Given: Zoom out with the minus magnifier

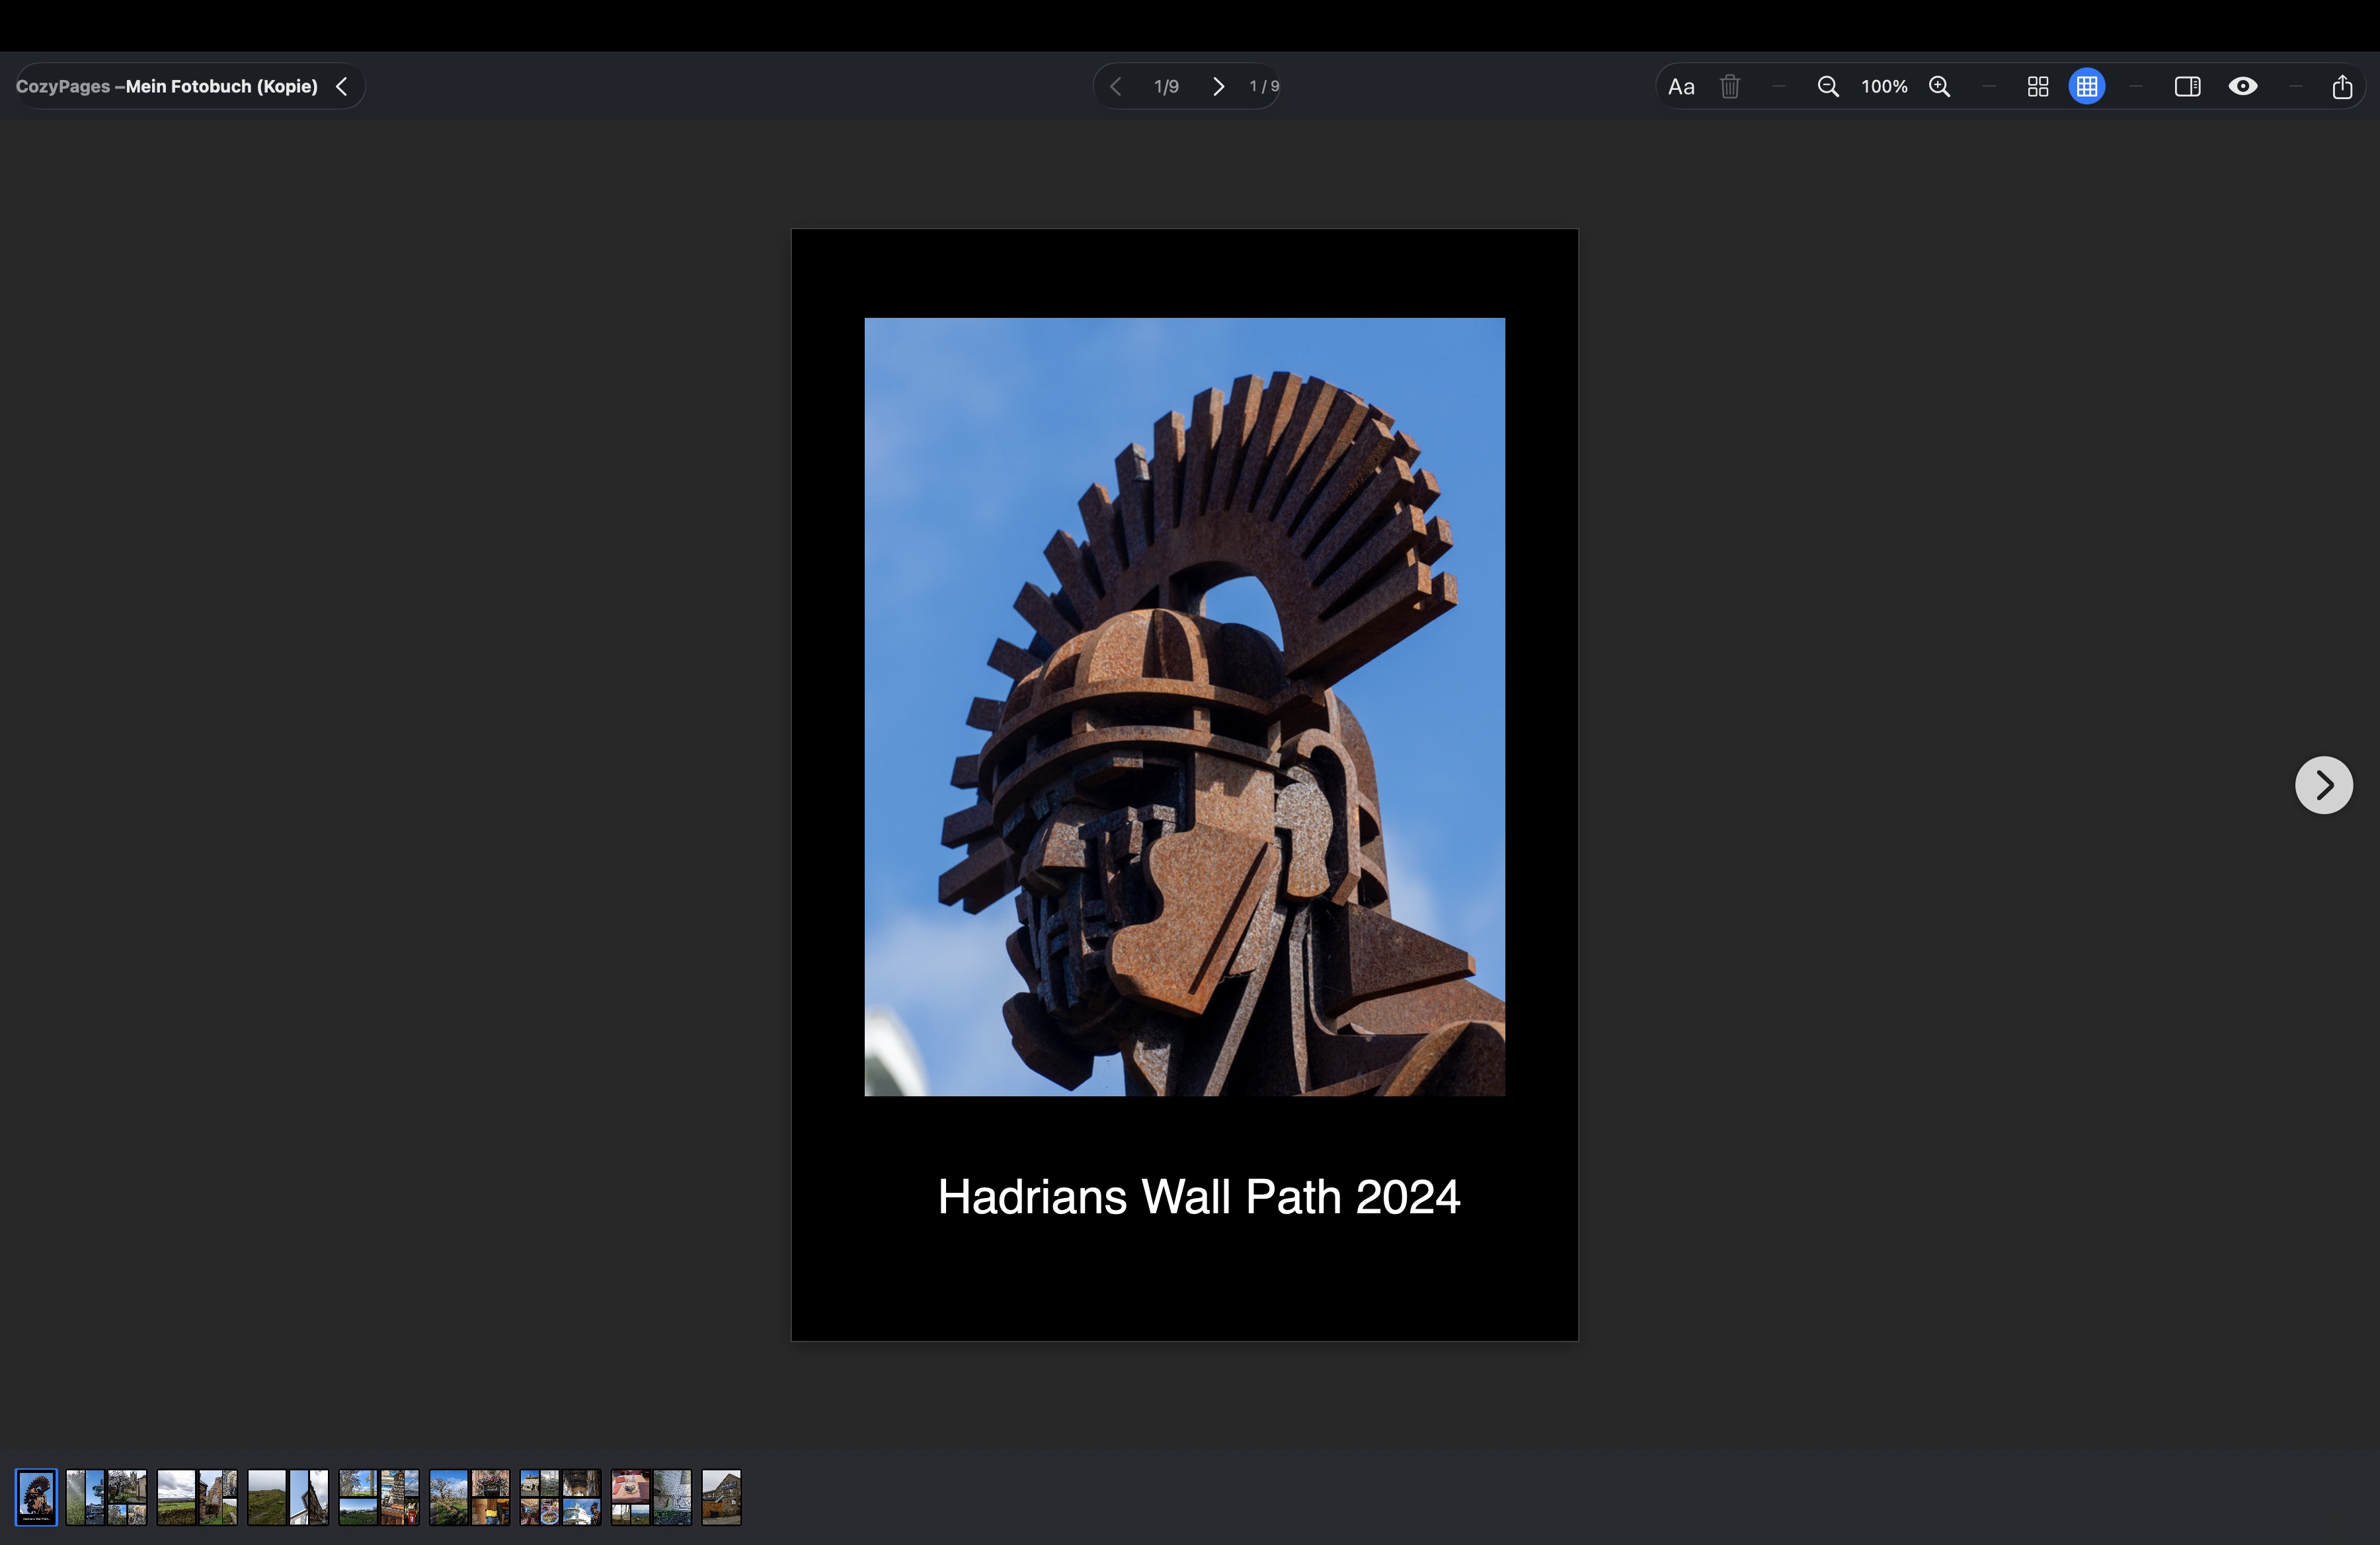Looking at the screenshot, I should click(1827, 87).
